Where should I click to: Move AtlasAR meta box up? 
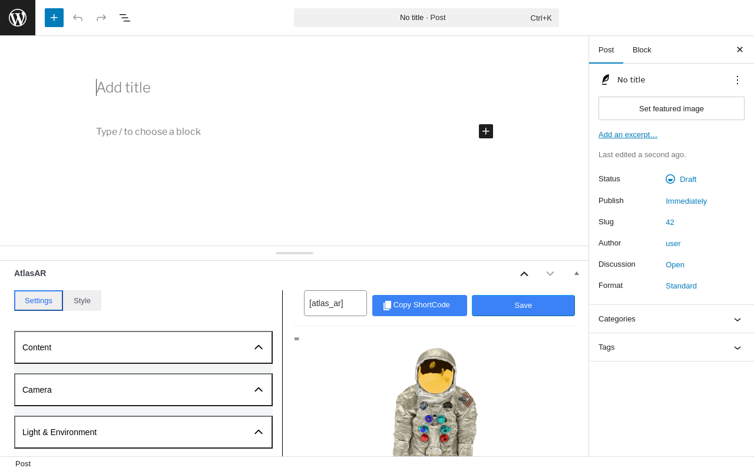pyautogui.click(x=524, y=273)
